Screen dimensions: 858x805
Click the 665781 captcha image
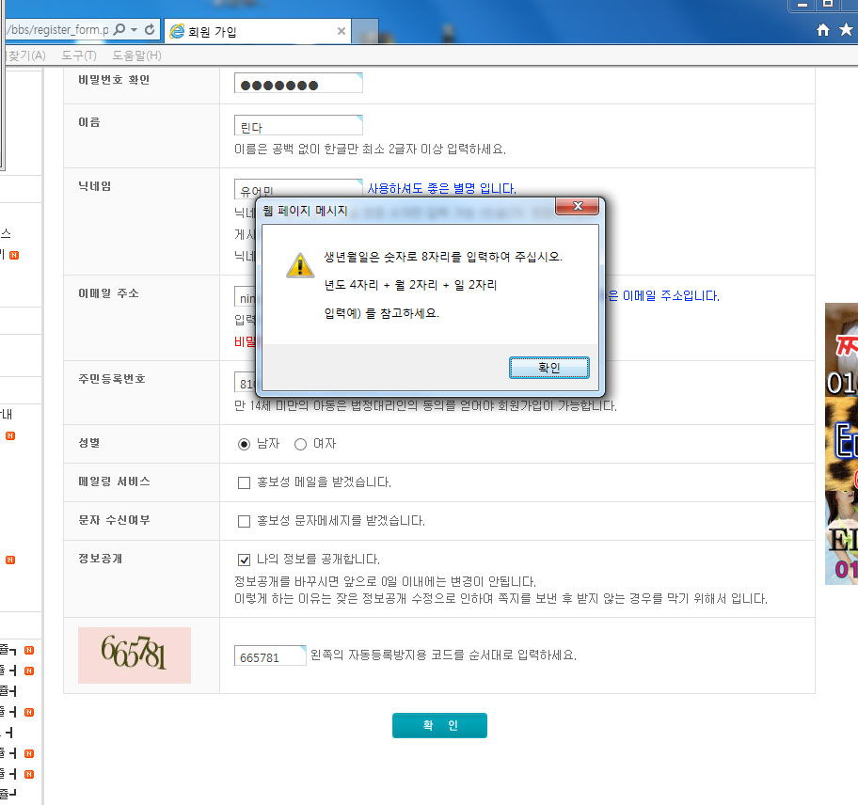coord(135,655)
